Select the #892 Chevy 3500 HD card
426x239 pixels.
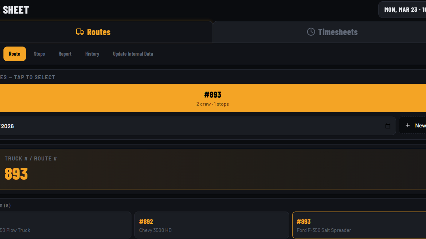click(212, 225)
